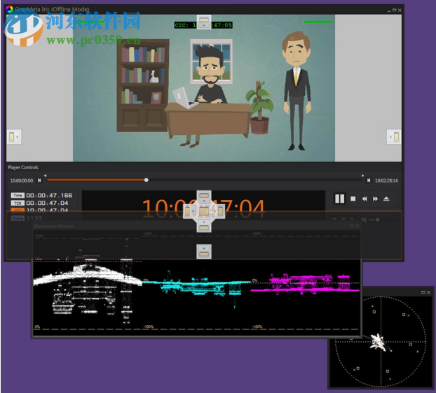Viewport: 436px width, 393px height.
Task: Click the volume speaker icon
Action: (x=363, y=220)
